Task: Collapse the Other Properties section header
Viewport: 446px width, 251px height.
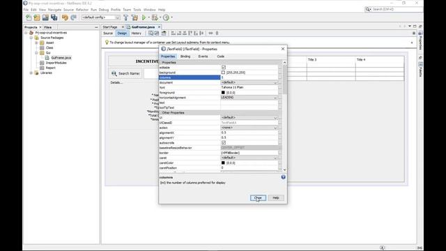Action: point(161,113)
